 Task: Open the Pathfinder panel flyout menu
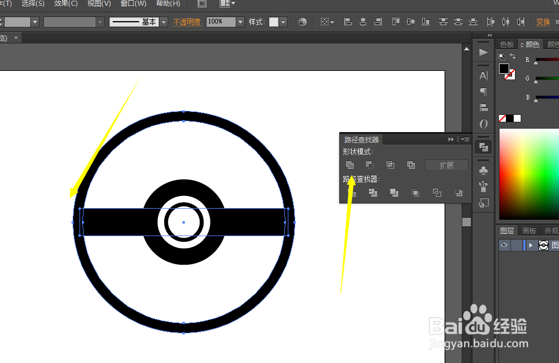tap(465, 139)
